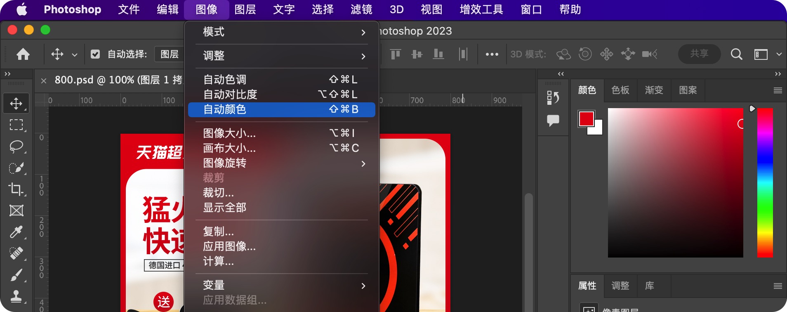
Task: Click the Home icon in options bar
Action: pos(23,54)
